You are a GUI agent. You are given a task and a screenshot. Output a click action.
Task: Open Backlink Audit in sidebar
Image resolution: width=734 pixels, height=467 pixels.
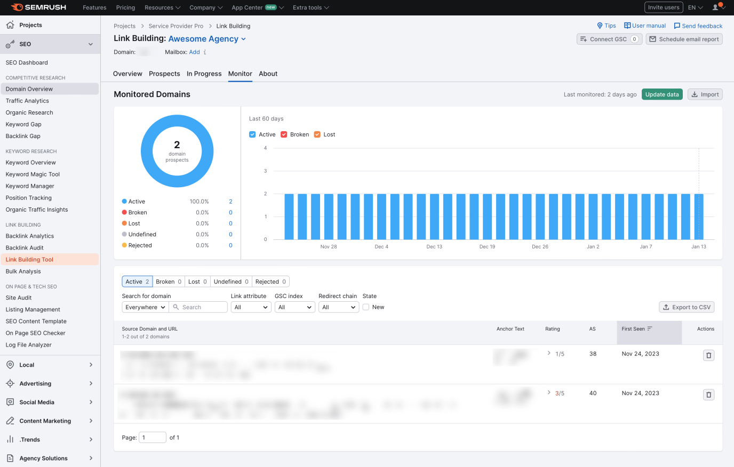25,248
